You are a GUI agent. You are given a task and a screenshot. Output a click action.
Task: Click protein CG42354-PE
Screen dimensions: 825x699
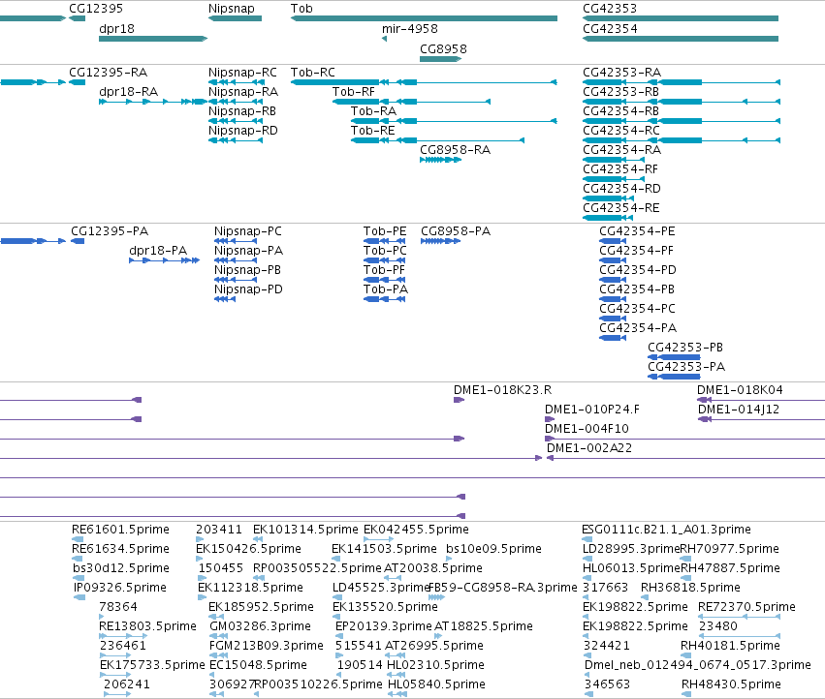click(637, 231)
